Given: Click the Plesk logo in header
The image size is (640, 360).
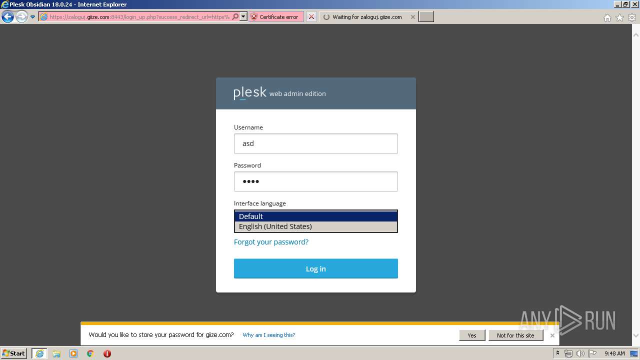Looking at the screenshot, I should 250,93.
